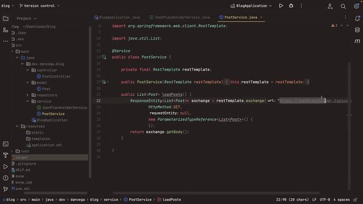Select the target folder
Image resolution: width=363 pixels, height=204 pixels.
(x=49, y=158)
